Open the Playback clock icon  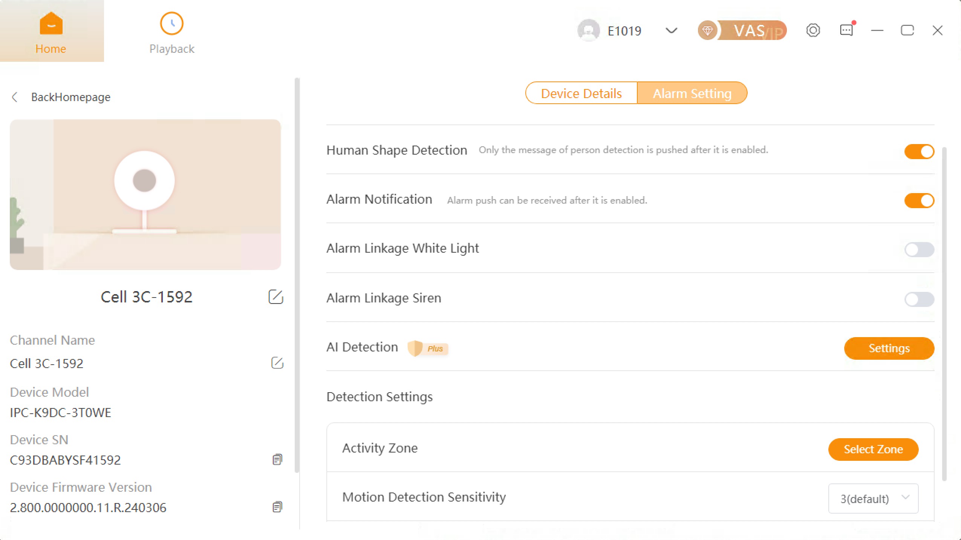[x=171, y=24]
